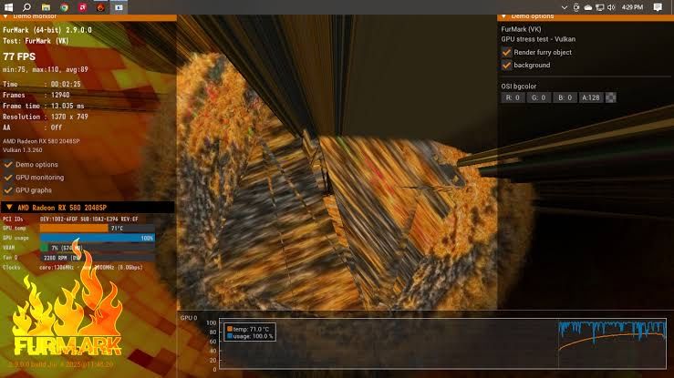Click the Time 00:02:25 value
The height and width of the screenshot is (378, 674).
[x=66, y=84]
